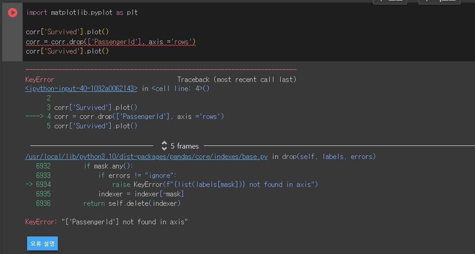Open the pandas core indexes base.py link
Screen dimensions: 475x254
click(146, 156)
